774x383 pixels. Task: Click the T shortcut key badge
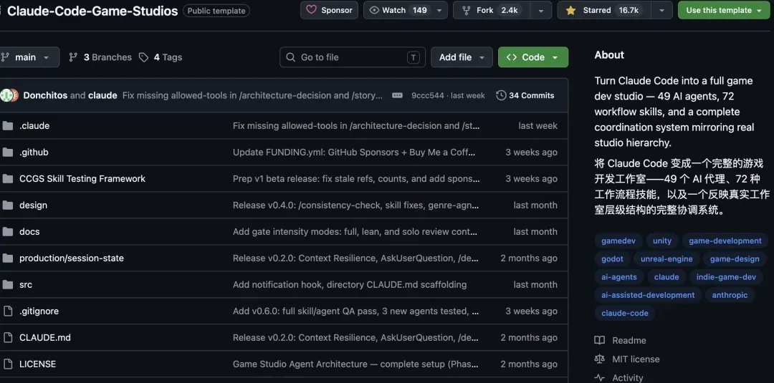414,57
